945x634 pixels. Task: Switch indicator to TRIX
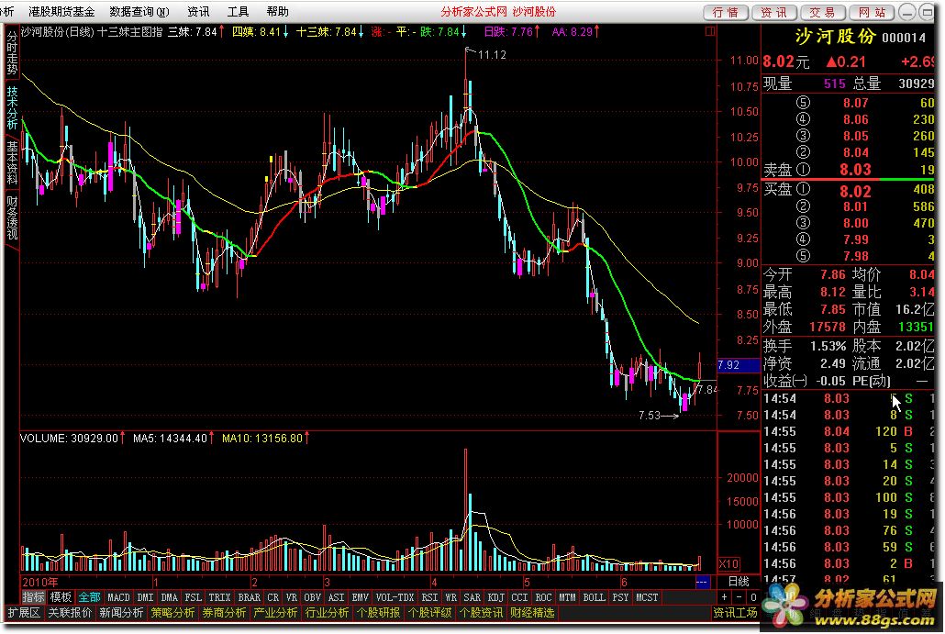click(219, 597)
